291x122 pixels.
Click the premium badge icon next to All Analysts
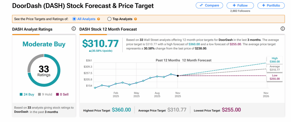pos(99,19)
